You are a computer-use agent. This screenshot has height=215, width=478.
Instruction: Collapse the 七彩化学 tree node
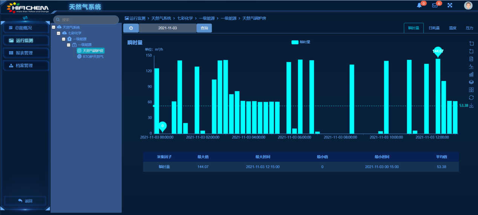[x=58, y=33]
